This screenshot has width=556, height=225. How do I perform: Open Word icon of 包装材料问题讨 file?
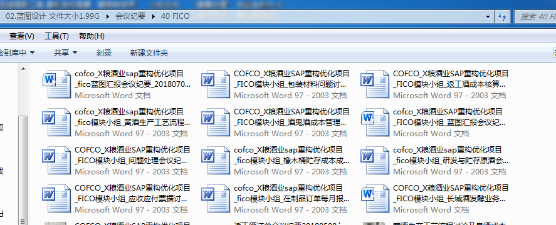216,84
